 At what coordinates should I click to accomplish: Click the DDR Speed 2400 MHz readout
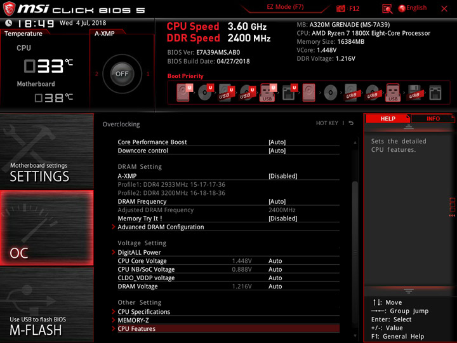tap(218, 38)
